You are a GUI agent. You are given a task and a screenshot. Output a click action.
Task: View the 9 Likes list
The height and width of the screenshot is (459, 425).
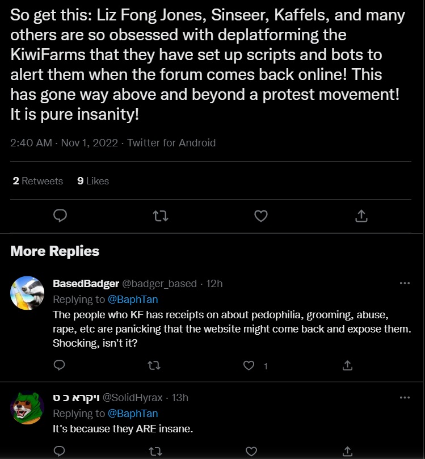[93, 181]
